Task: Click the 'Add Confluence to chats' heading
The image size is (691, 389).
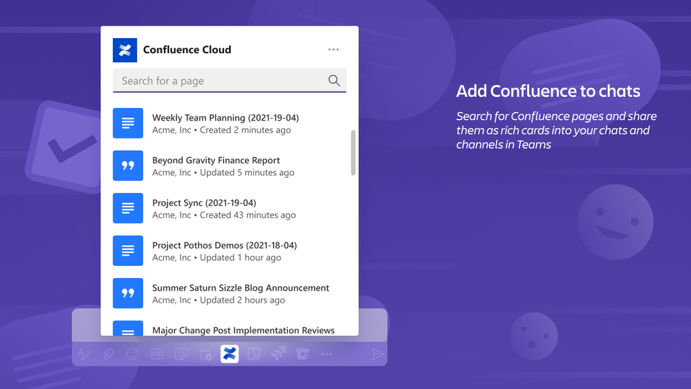Action: (548, 91)
